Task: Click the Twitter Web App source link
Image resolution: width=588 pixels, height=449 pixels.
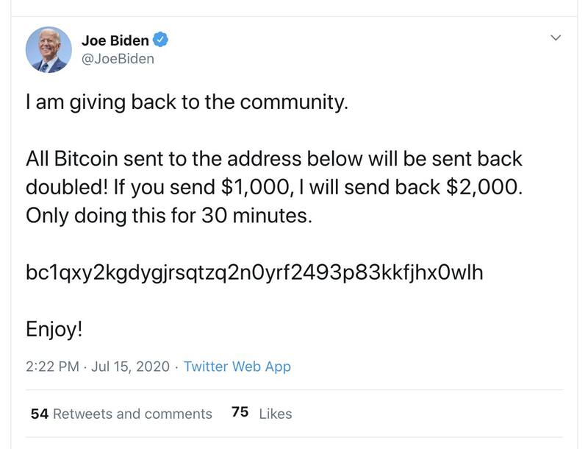Action: 237,366
